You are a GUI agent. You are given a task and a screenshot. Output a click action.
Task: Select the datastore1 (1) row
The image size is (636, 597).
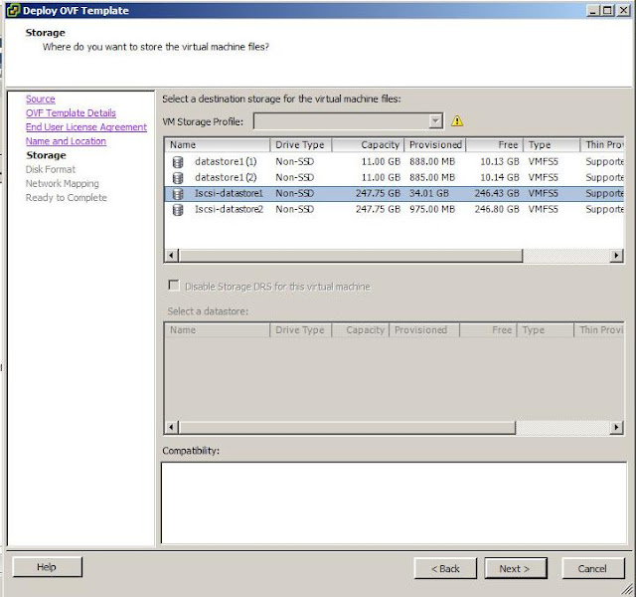(x=395, y=162)
